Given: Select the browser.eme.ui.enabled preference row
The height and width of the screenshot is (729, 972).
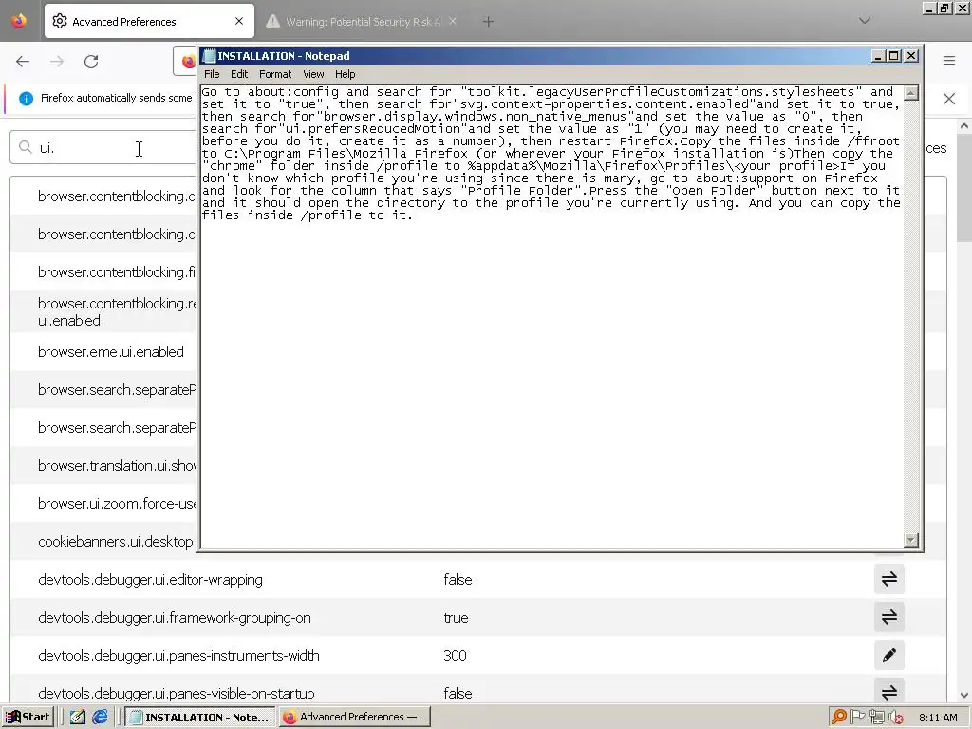Looking at the screenshot, I should pos(104,351).
